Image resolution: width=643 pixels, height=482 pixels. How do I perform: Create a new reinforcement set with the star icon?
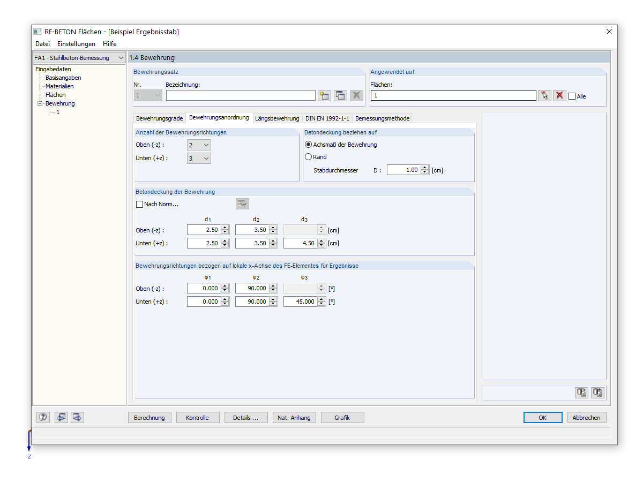(x=324, y=95)
